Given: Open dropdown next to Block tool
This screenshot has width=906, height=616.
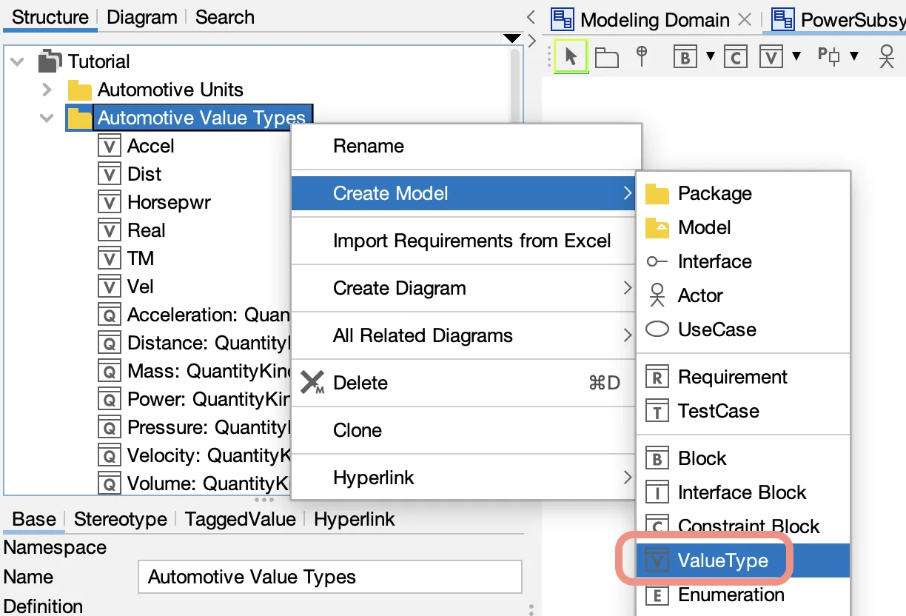Looking at the screenshot, I should (711, 56).
